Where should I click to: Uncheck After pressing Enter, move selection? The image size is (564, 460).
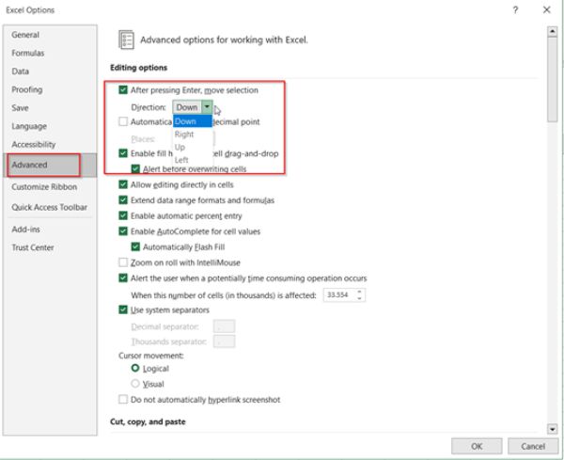point(124,90)
